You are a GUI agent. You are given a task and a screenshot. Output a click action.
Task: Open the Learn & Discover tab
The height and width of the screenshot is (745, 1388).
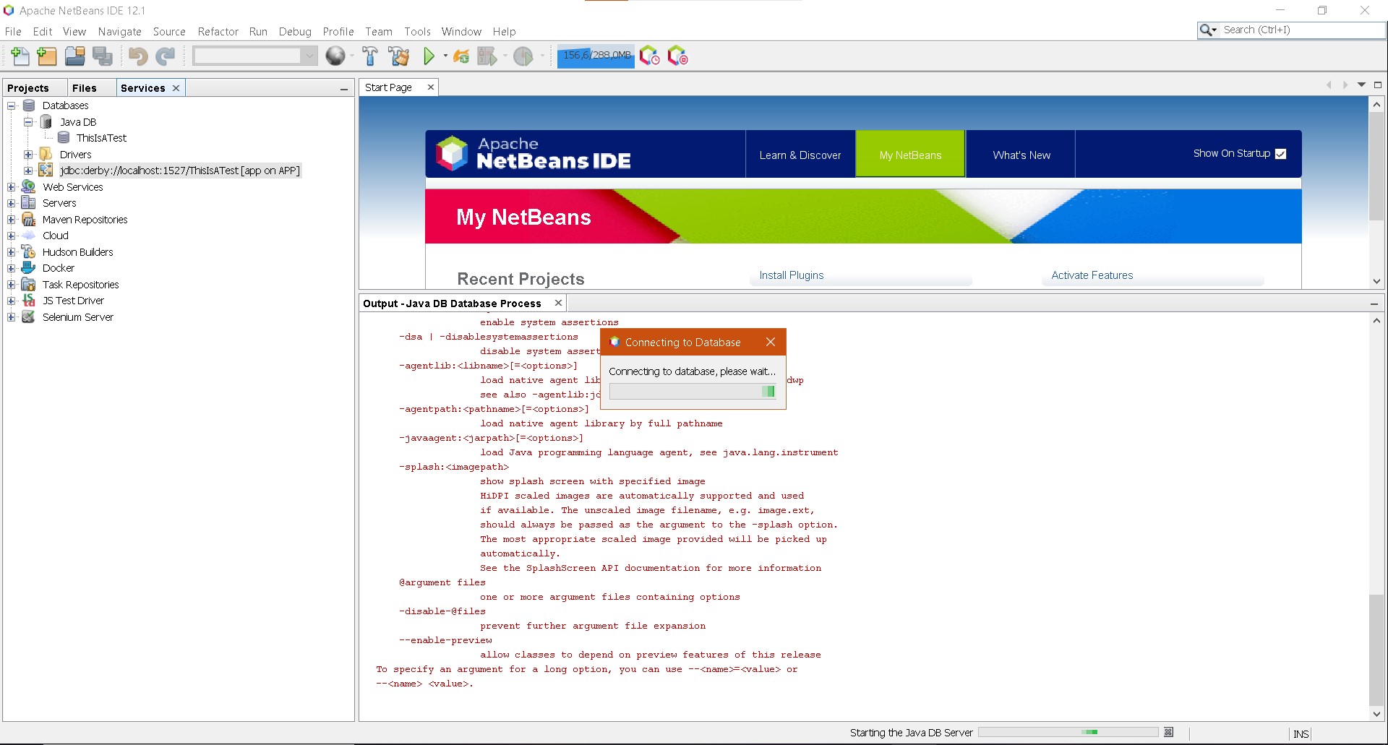click(x=800, y=155)
